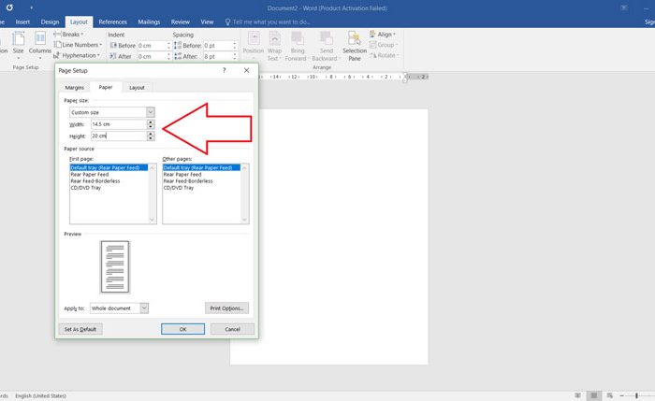Open the Breaks dropdown

[x=69, y=35]
